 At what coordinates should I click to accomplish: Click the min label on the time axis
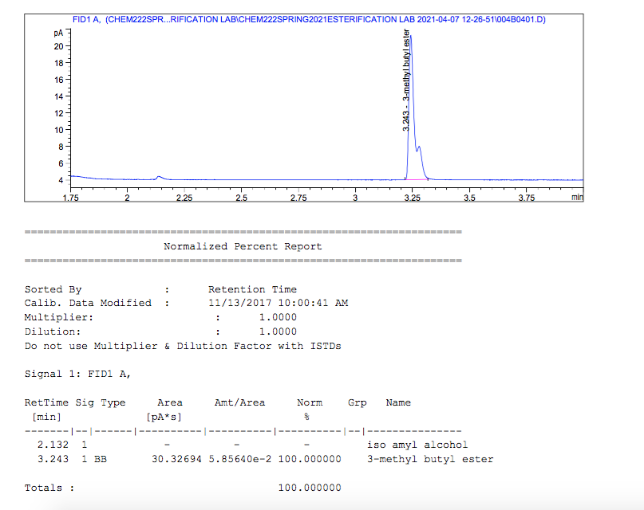[x=576, y=197]
